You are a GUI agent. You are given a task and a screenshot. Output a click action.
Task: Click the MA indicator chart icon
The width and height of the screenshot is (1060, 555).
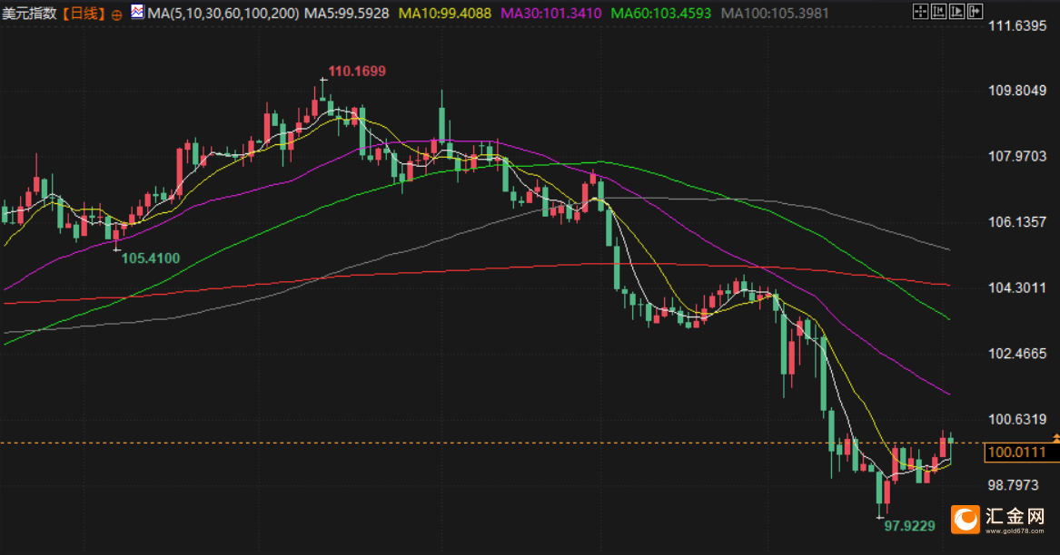click(x=137, y=12)
